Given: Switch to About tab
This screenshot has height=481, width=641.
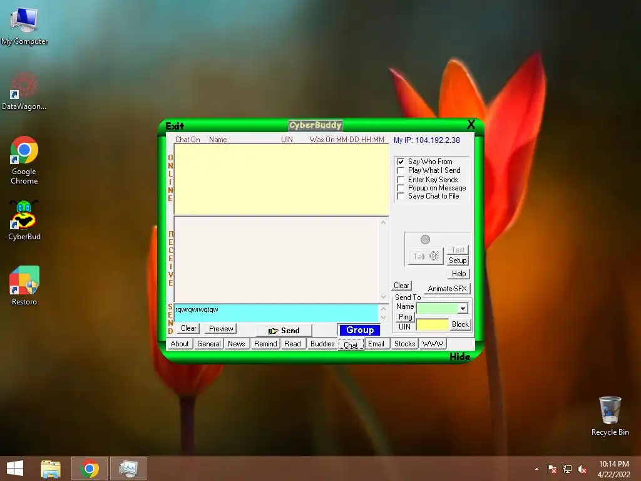Looking at the screenshot, I should [180, 344].
